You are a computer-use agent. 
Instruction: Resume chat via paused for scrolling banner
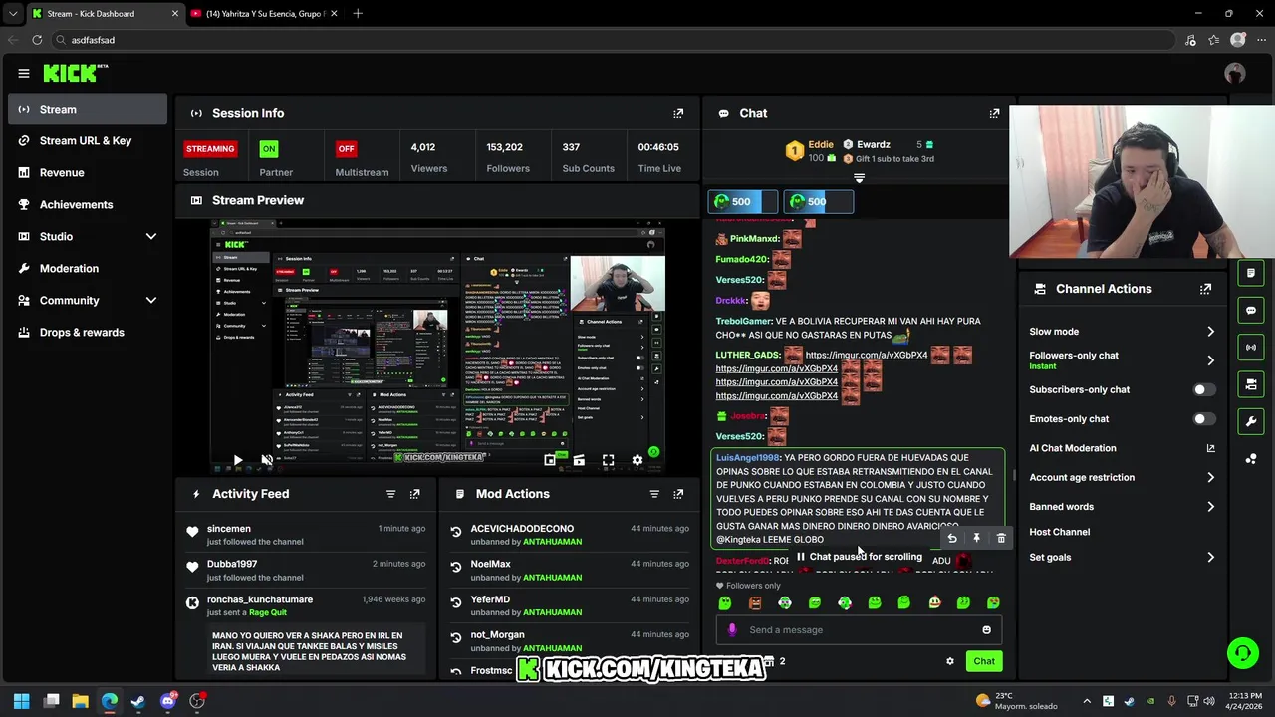[859, 557]
